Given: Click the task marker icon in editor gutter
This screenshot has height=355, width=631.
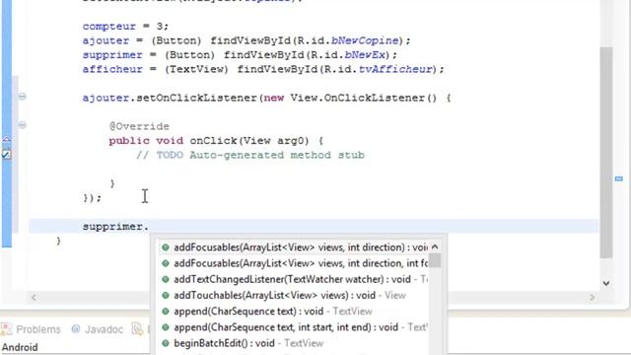Looking at the screenshot, I should [x=7, y=154].
